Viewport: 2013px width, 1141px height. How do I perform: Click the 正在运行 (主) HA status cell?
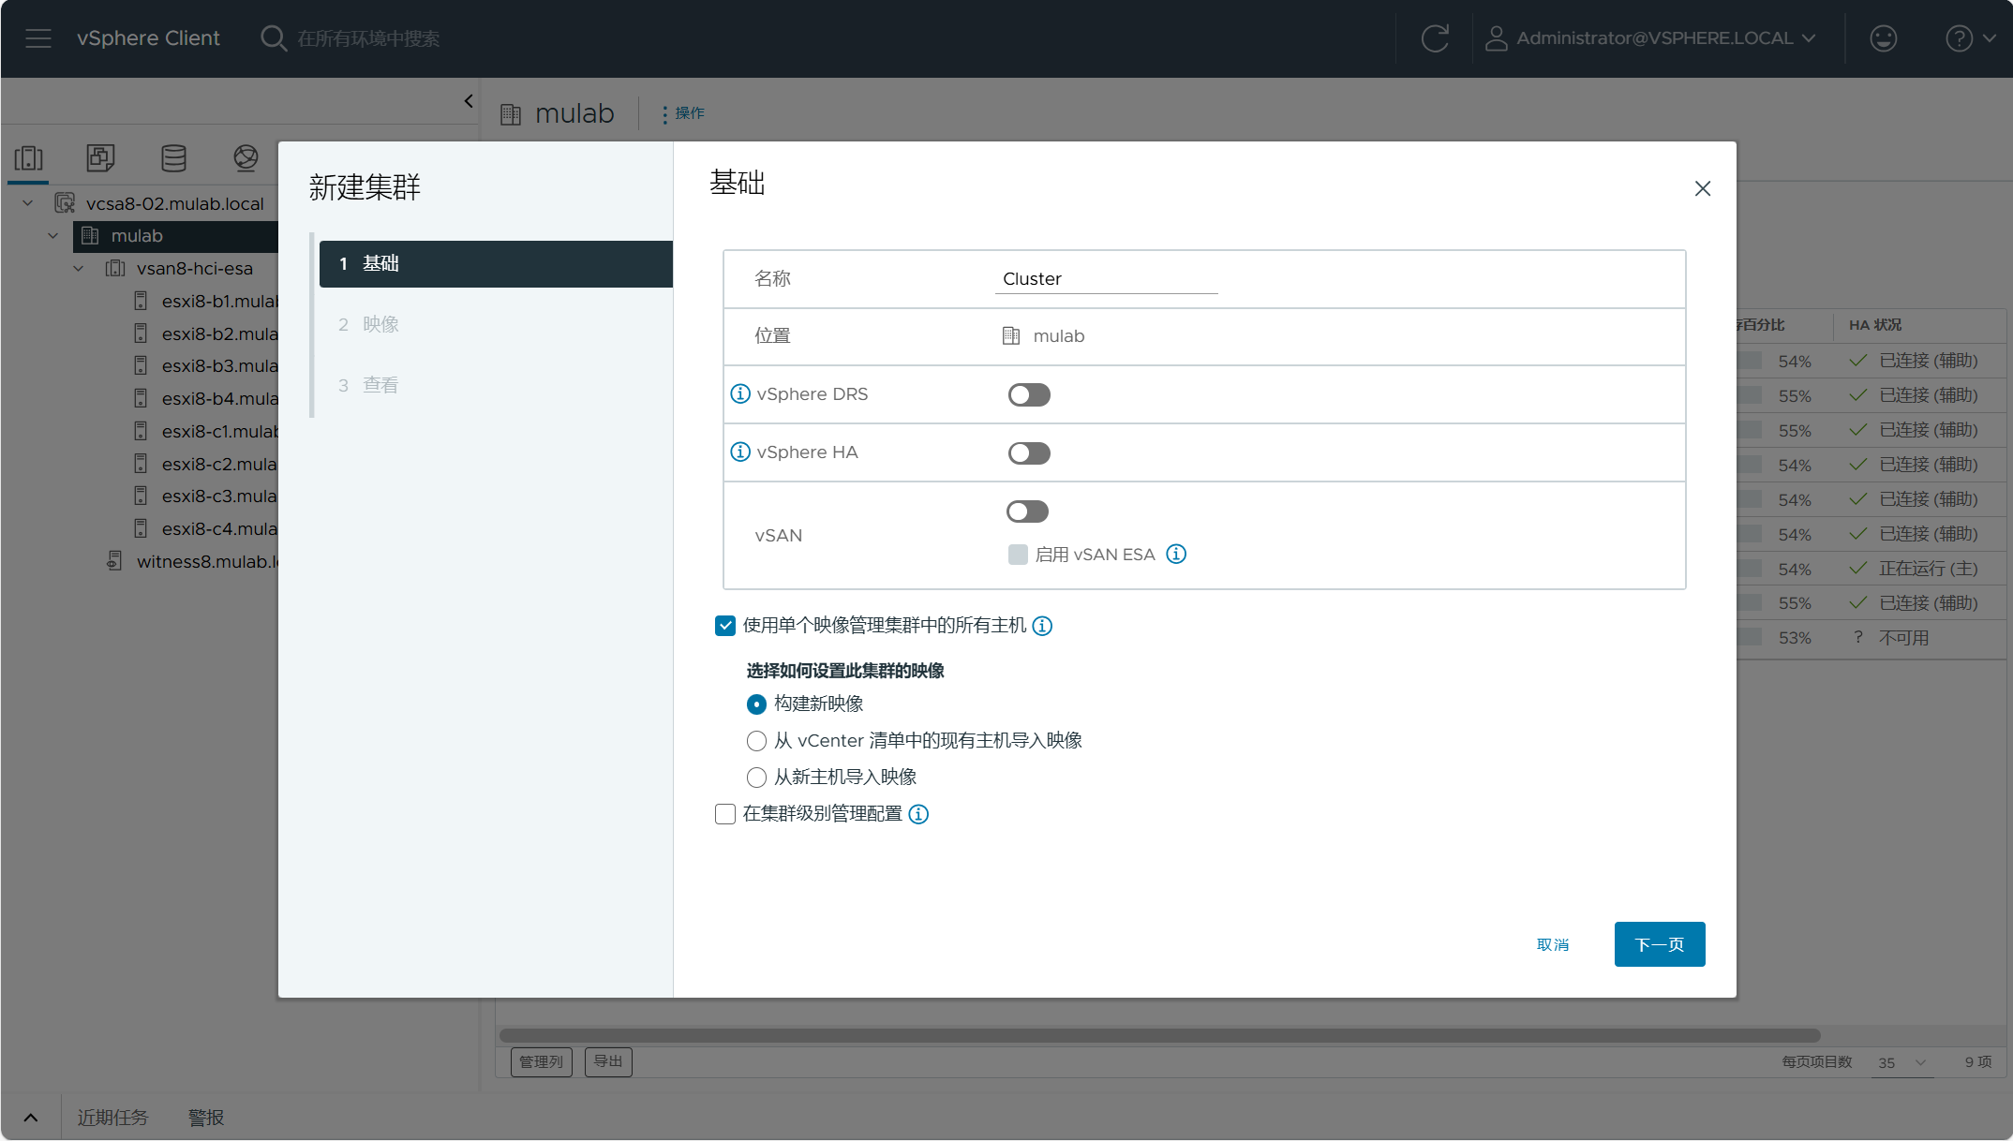tap(1929, 569)
